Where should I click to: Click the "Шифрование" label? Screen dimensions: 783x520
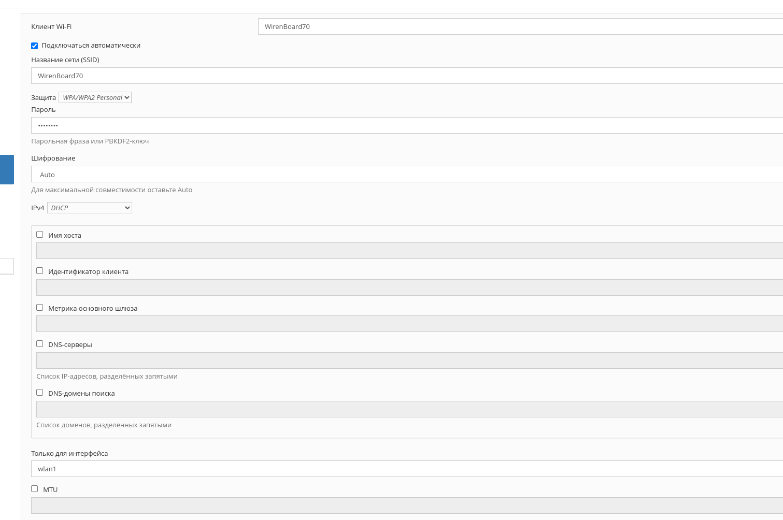tap(53, 158)
